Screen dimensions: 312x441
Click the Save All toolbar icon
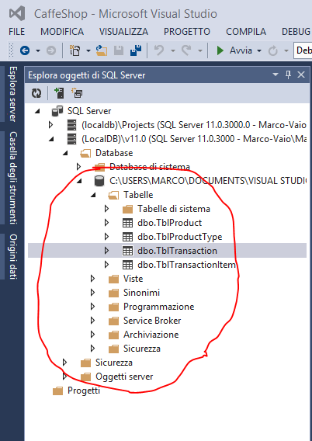pos(136,50)
